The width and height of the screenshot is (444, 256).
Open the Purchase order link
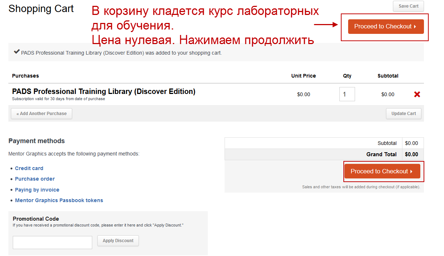coord(35,179)
